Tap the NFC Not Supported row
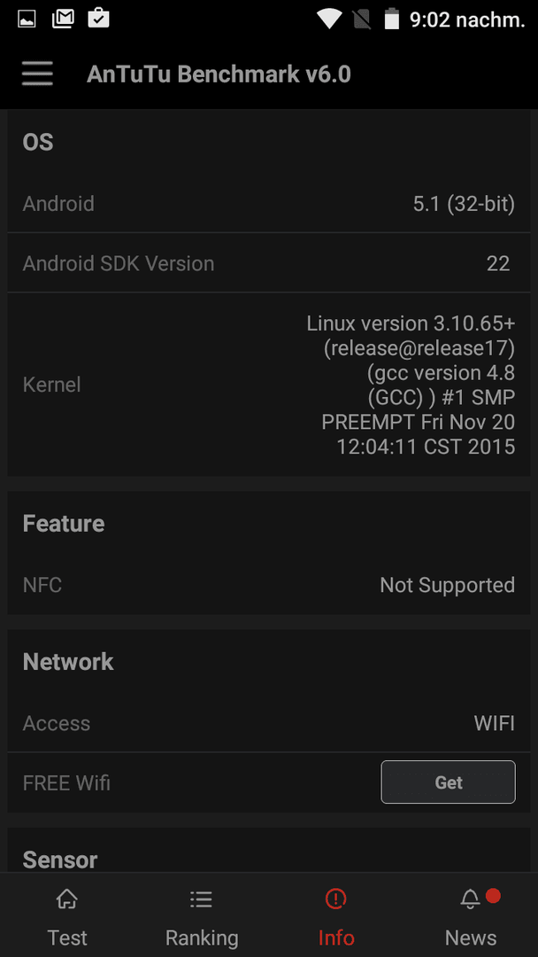The height and width of the screenshot is (957, 538). coord(269,586)
